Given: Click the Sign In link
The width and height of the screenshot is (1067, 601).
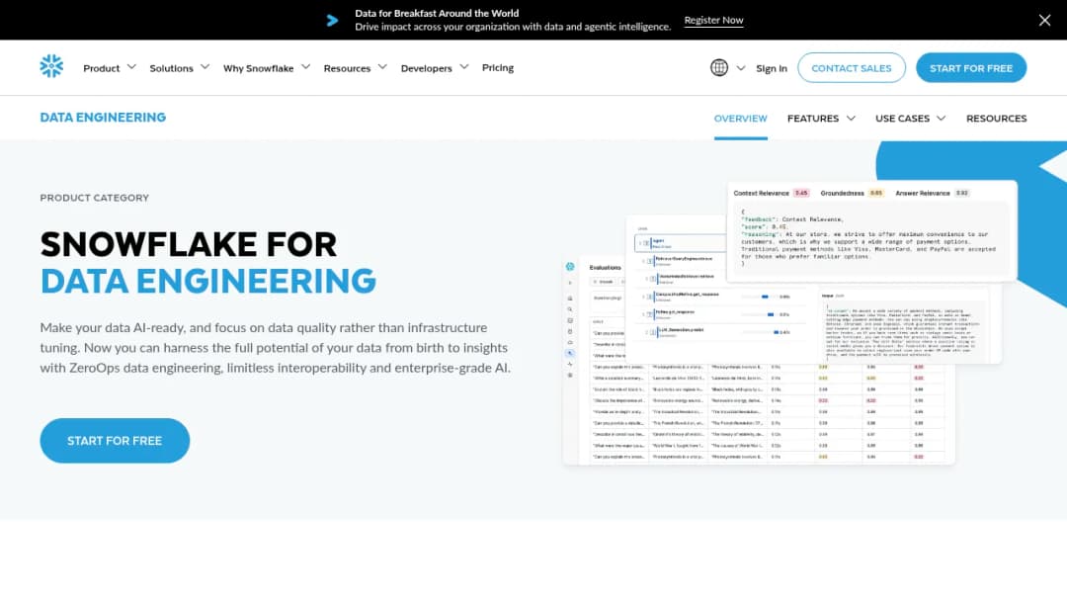Looking at the screenshot, I should point(771,68).
